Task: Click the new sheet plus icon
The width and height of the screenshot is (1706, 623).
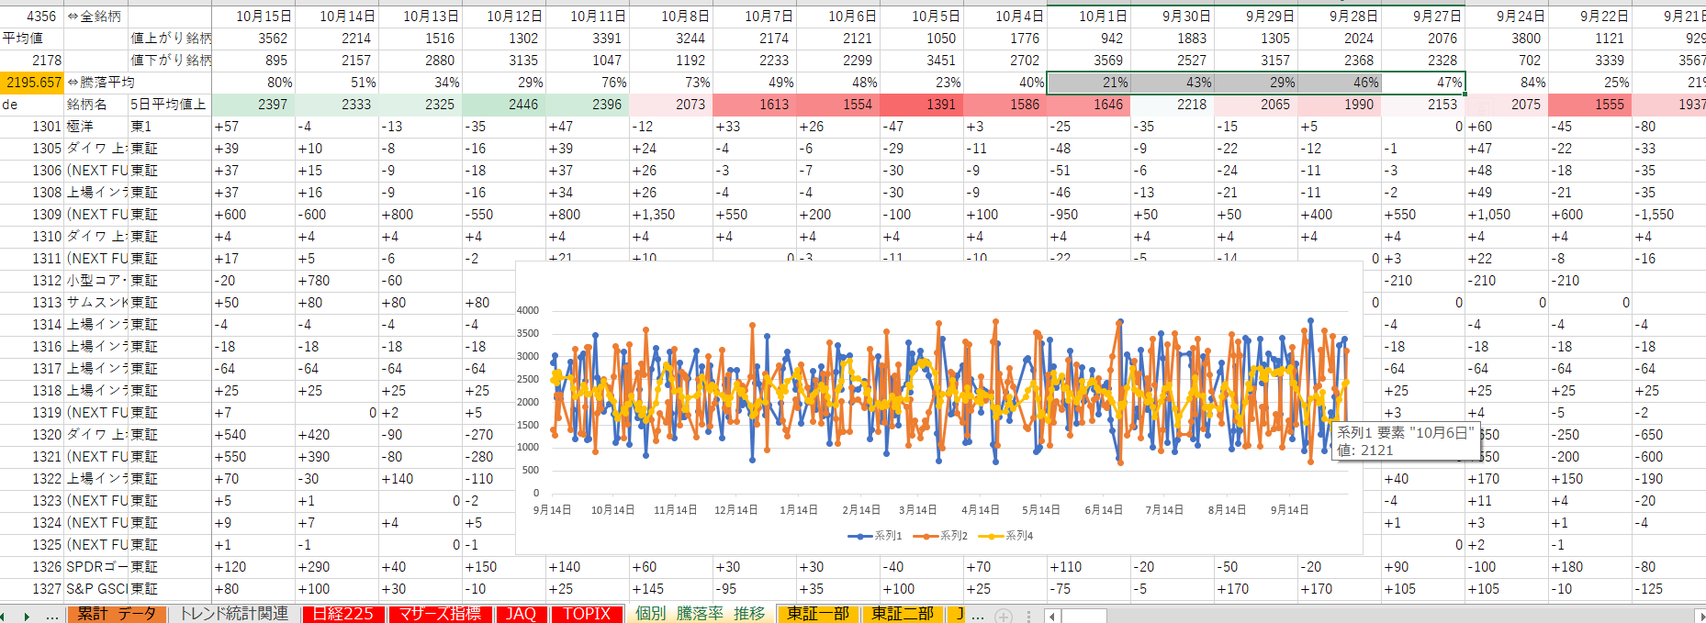Action: [x=1004, y=616]
